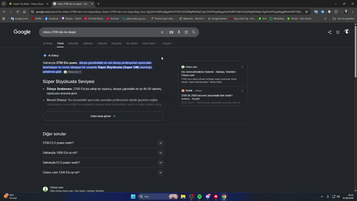Clear the search box with the X icon

[x=162, y=32]
